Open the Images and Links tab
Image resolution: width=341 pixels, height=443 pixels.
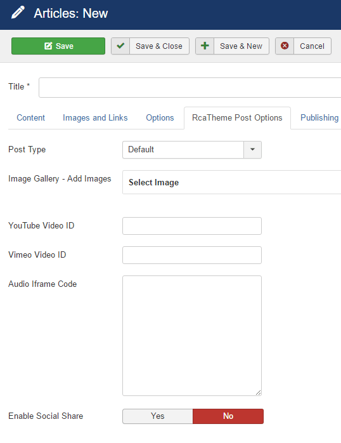95,117
